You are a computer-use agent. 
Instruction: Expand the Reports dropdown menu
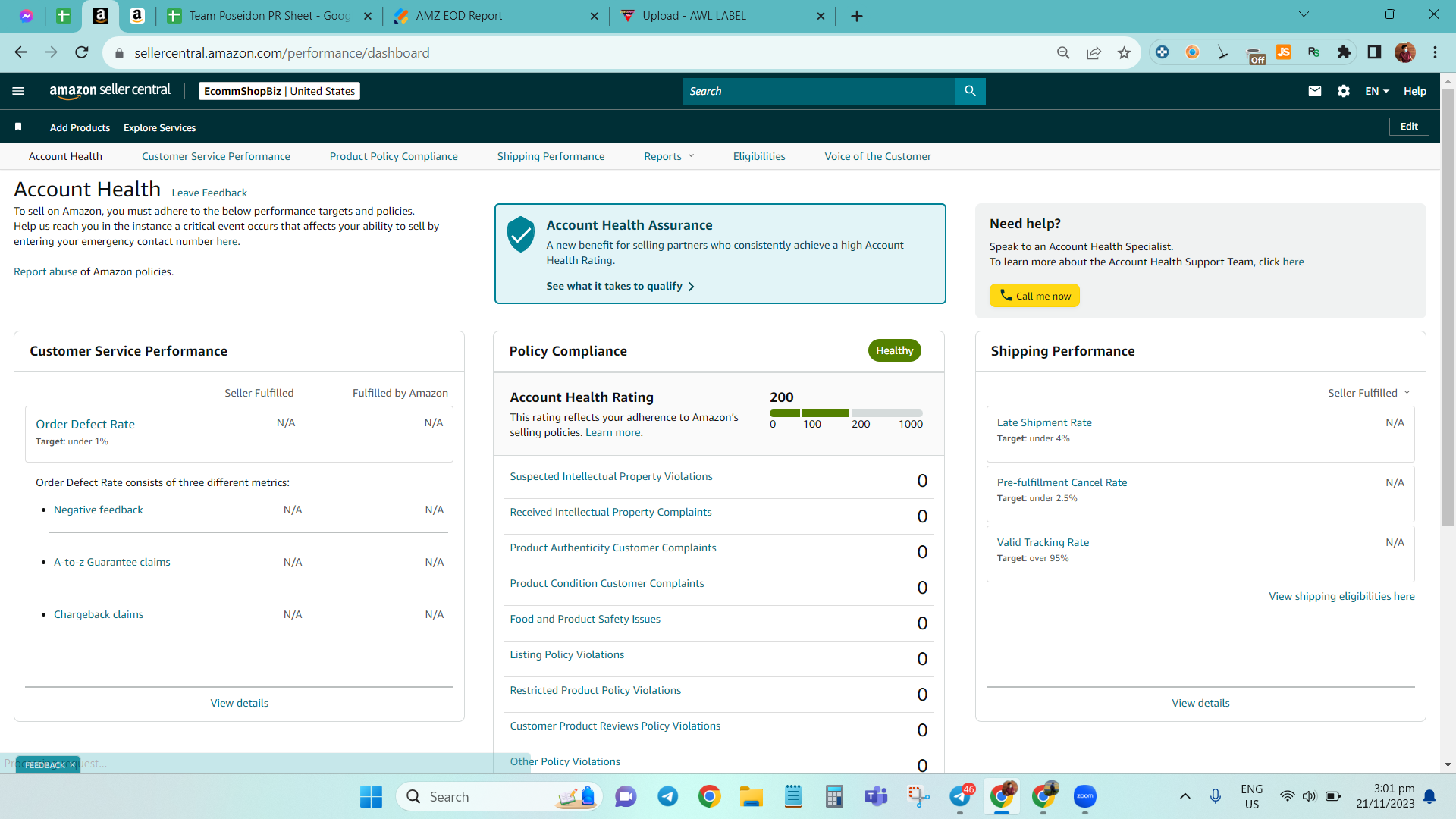point(669,156)
